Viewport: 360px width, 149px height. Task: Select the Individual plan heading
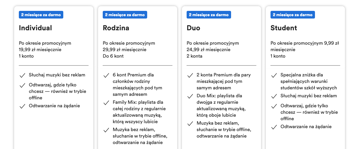35,28
